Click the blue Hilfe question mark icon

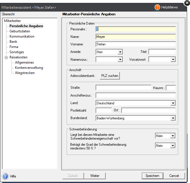click(5, 176)
